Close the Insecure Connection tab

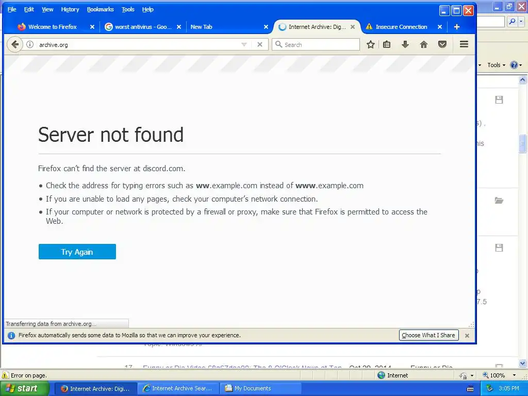click(x=439, y=27)
